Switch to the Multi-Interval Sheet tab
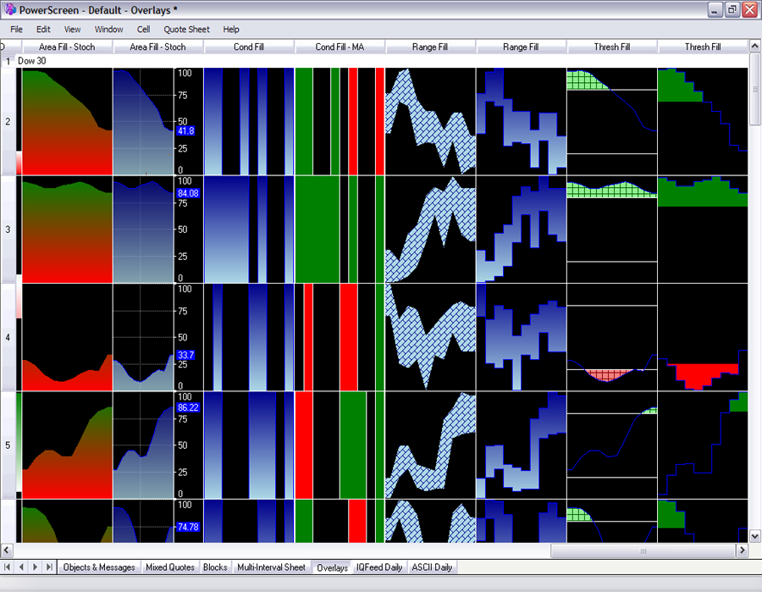 (x=271, y=567)
